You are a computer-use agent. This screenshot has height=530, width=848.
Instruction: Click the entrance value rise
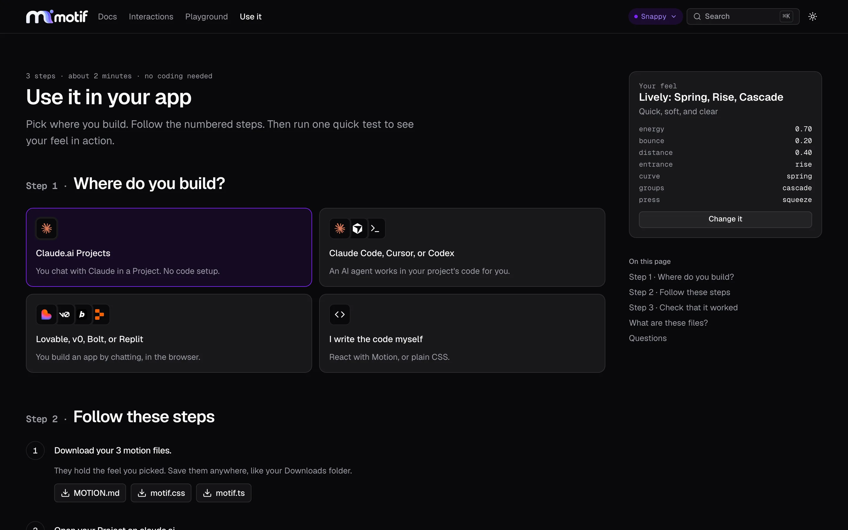click(803, 164)
